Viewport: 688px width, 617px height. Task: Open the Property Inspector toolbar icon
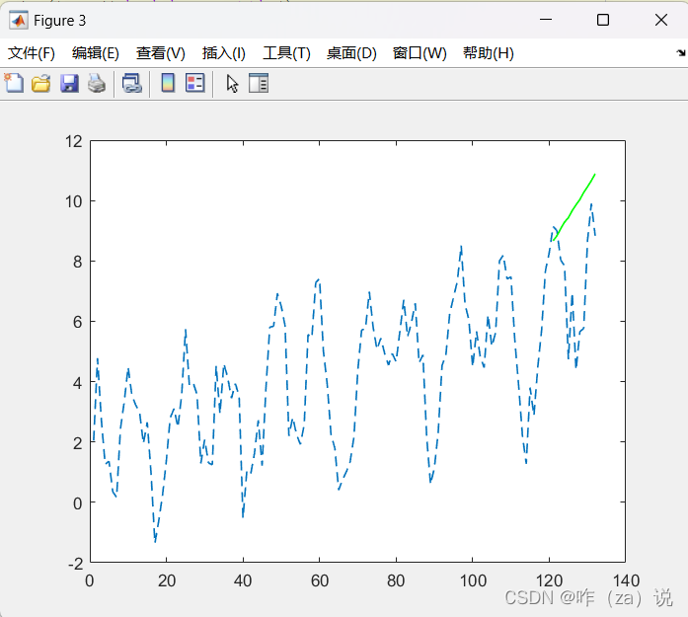coord(259,83)
